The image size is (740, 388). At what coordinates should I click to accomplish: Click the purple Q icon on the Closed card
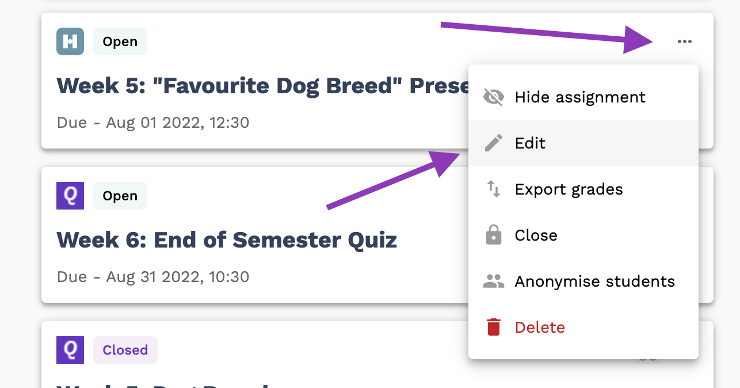tap(70, 350)
